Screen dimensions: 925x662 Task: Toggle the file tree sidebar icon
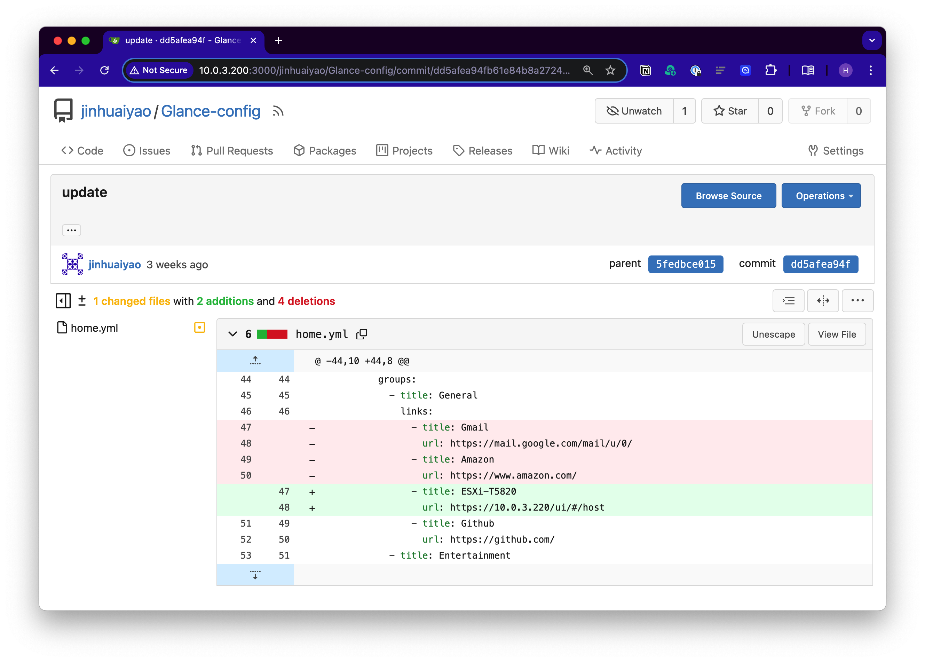tap(63, 301)
